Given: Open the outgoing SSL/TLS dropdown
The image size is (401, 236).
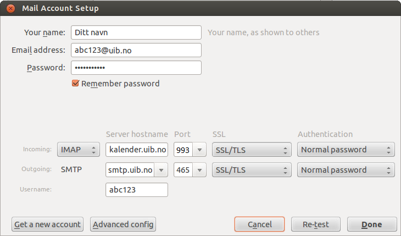Looking at the screenshot, I should pyautogui.click(x=251, y=170).
